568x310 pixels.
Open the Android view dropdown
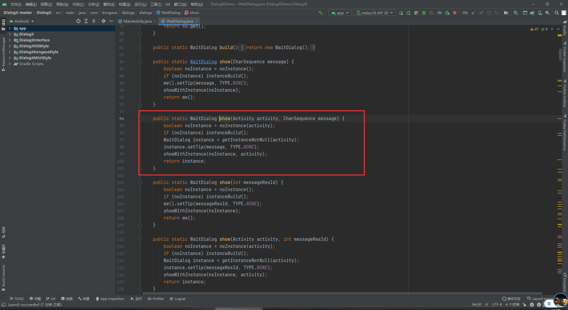[x=22, y=21]
